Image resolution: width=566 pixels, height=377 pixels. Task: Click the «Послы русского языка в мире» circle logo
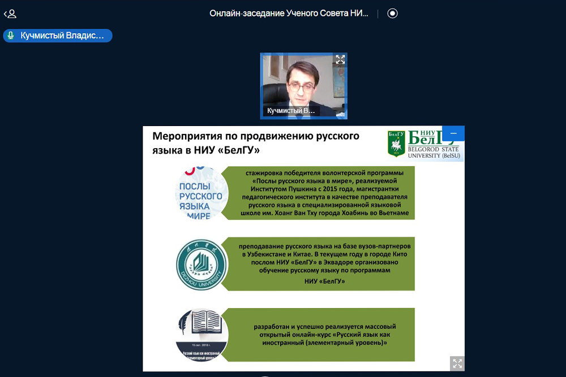point(201,194)
